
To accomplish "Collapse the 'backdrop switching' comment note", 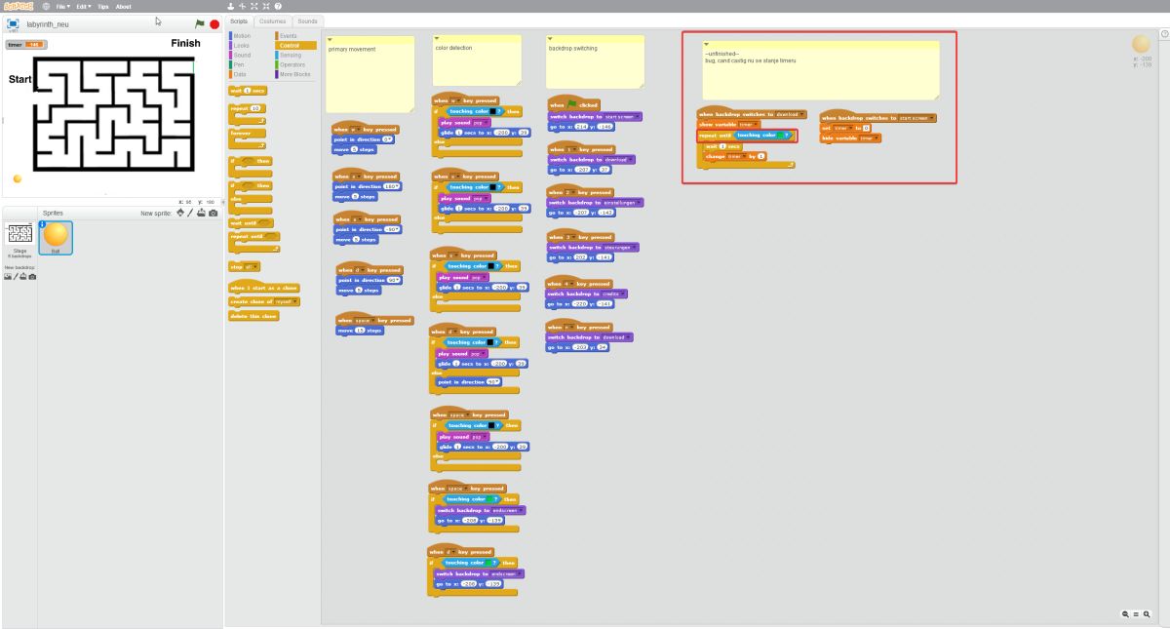I will (x=552, y=39).
